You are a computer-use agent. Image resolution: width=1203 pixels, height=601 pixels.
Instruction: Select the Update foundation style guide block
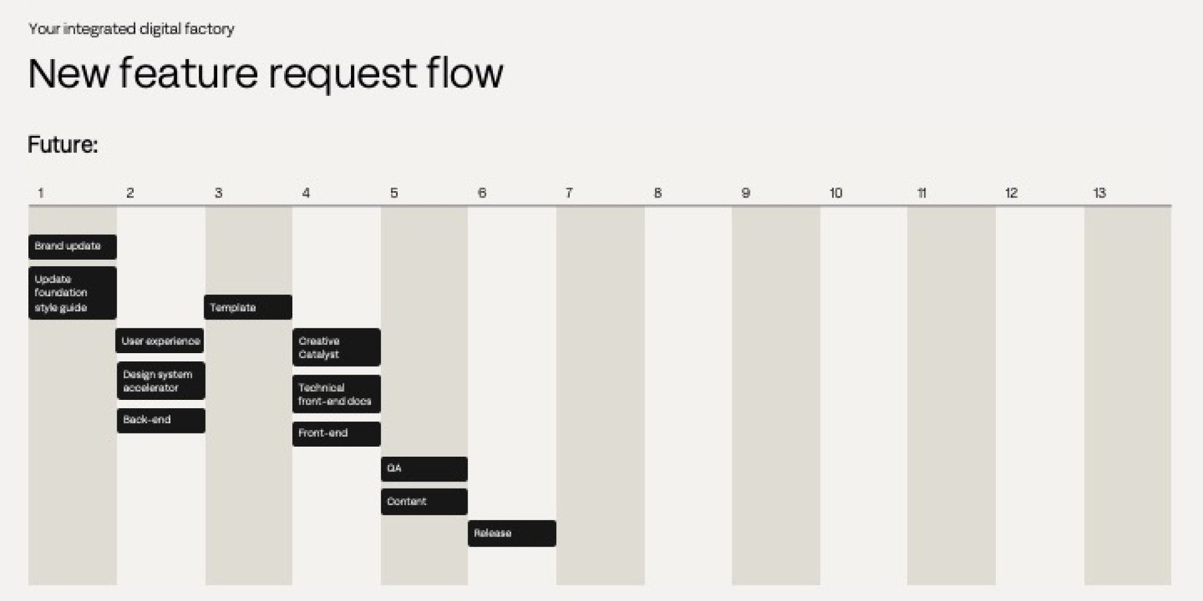tap(72, 293)
